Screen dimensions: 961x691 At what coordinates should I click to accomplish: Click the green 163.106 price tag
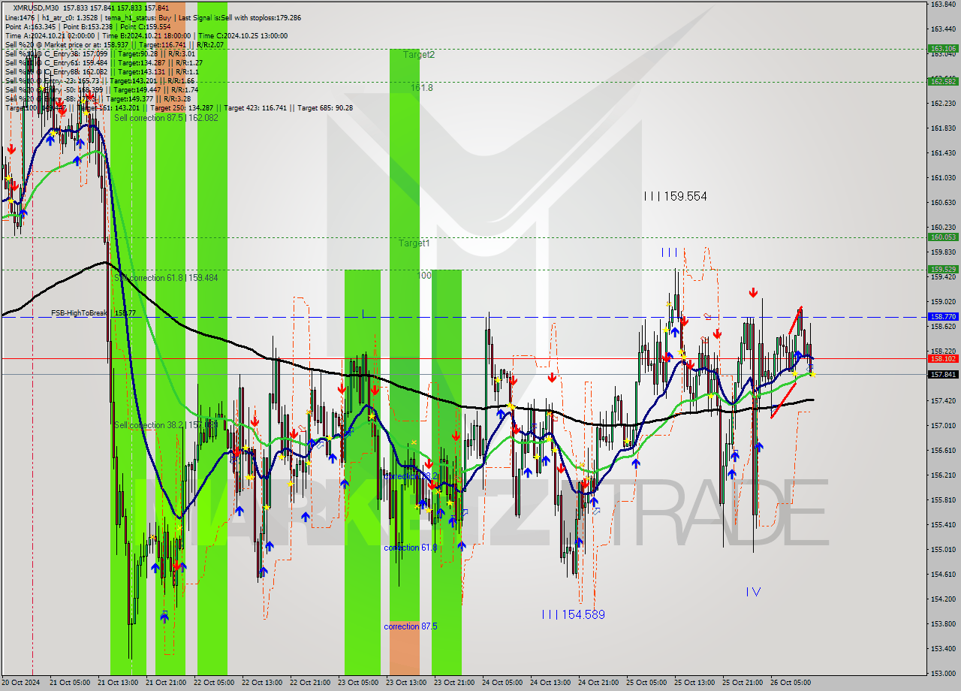[x=943, y=48]
